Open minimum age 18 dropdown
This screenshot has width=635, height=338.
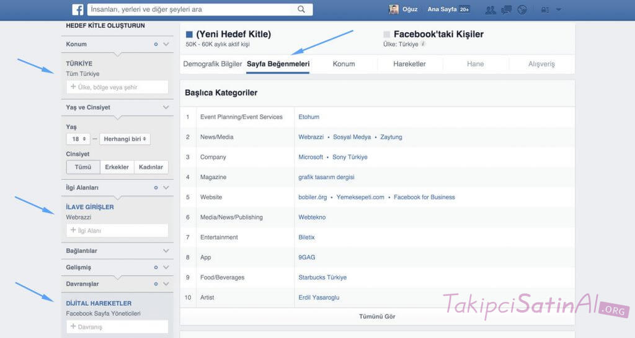(78, 139)
